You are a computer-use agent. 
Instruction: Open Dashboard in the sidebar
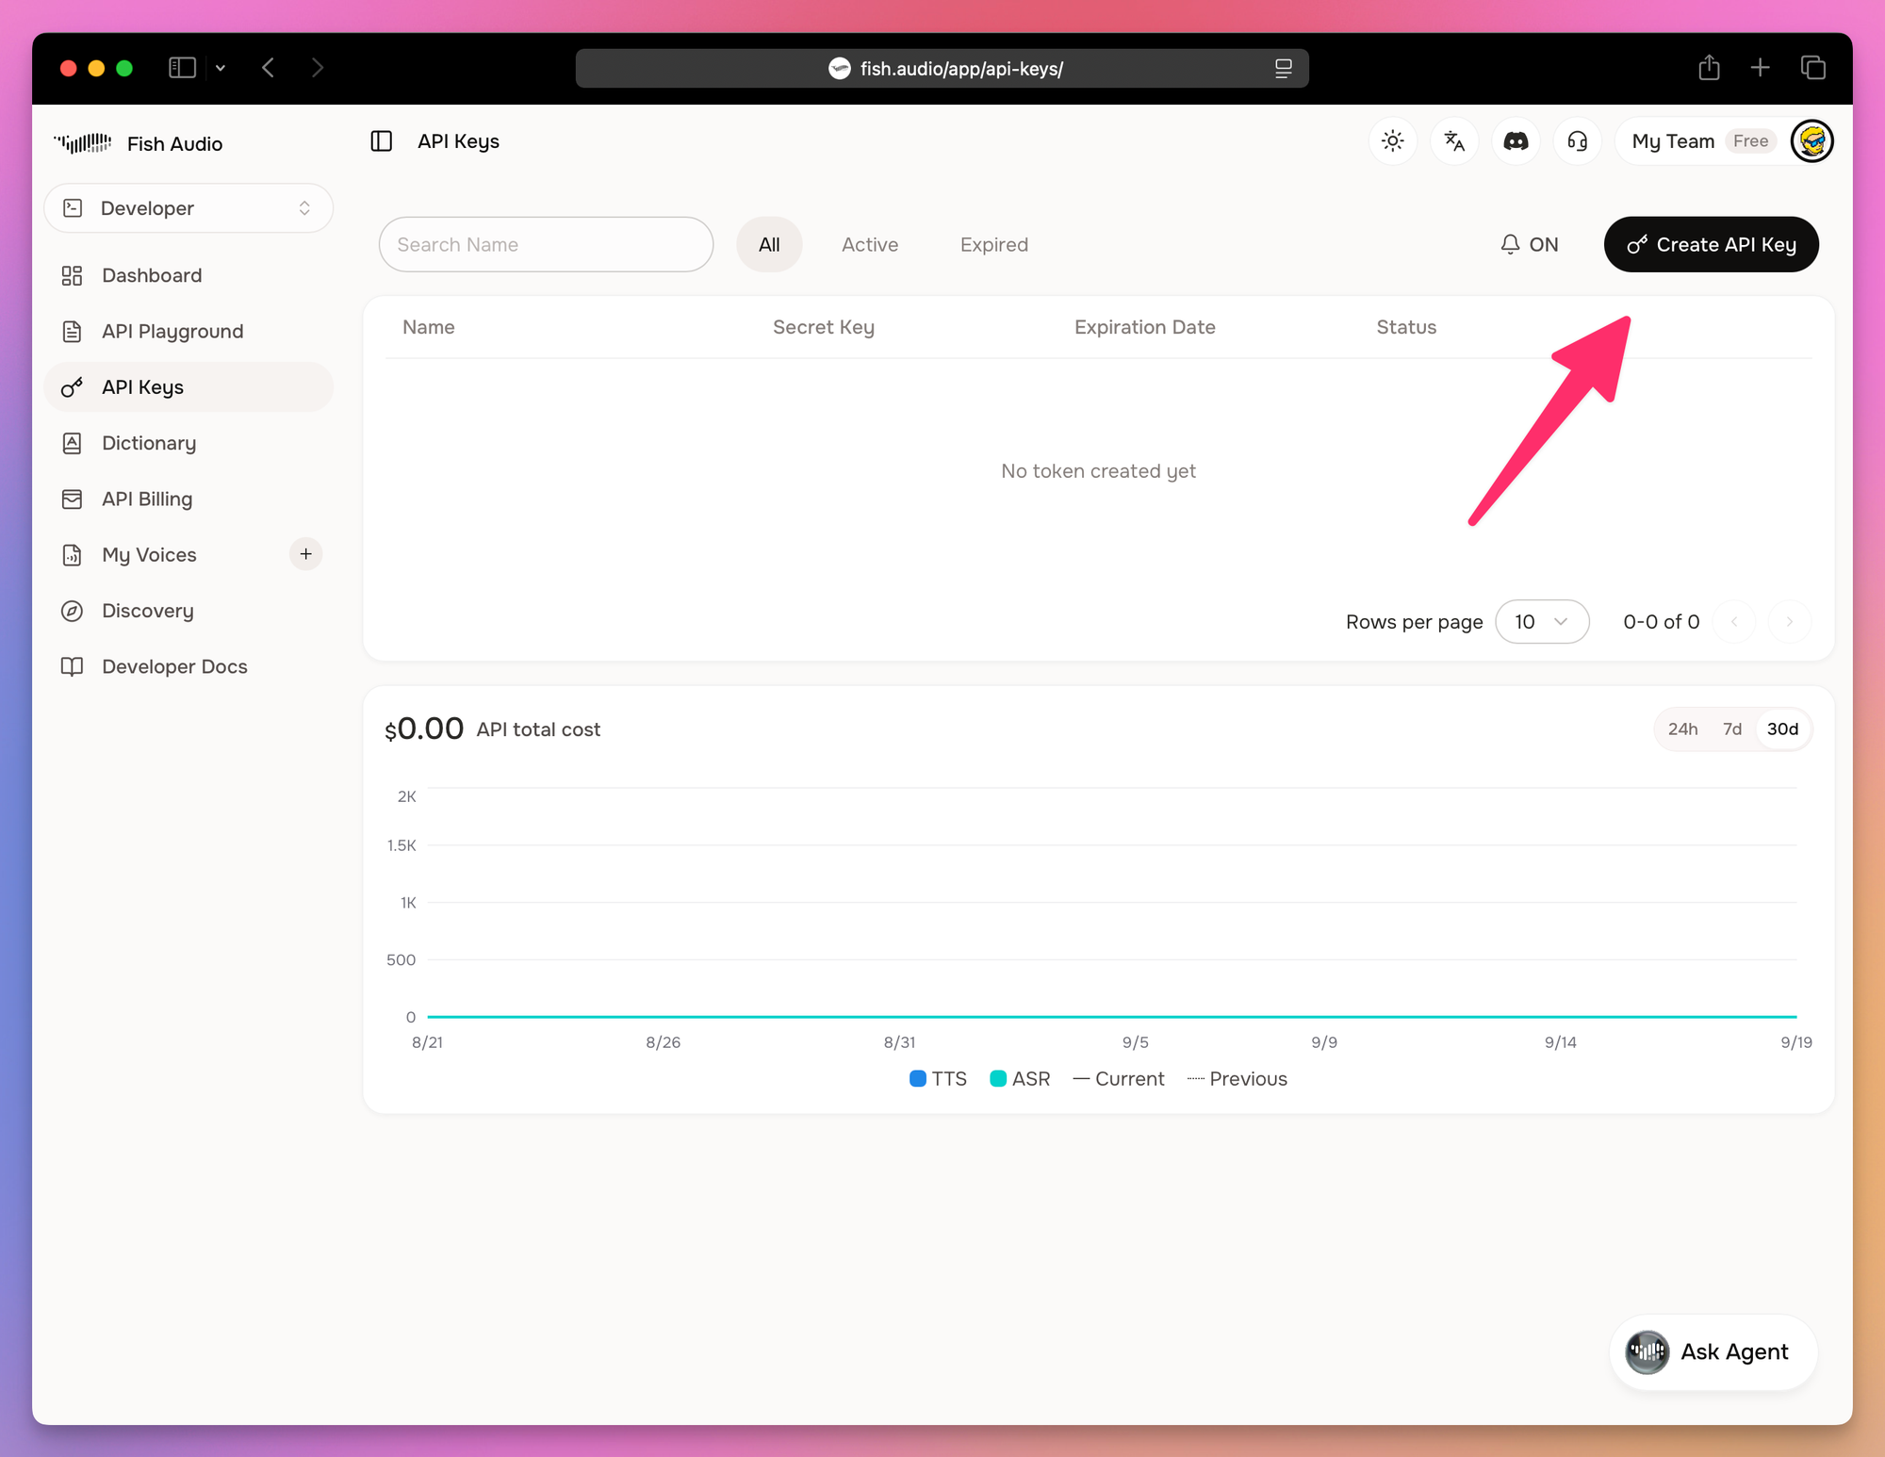coord(188,275)
